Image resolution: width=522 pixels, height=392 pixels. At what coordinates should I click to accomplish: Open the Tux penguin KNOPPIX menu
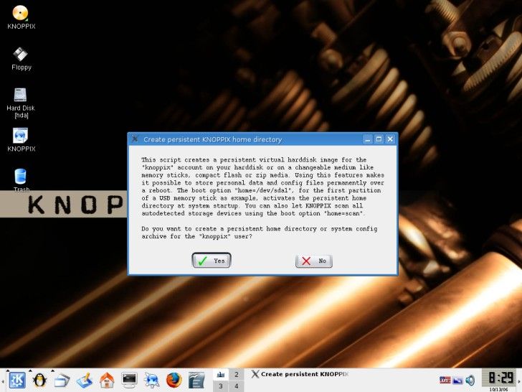[x=39, y=380]
